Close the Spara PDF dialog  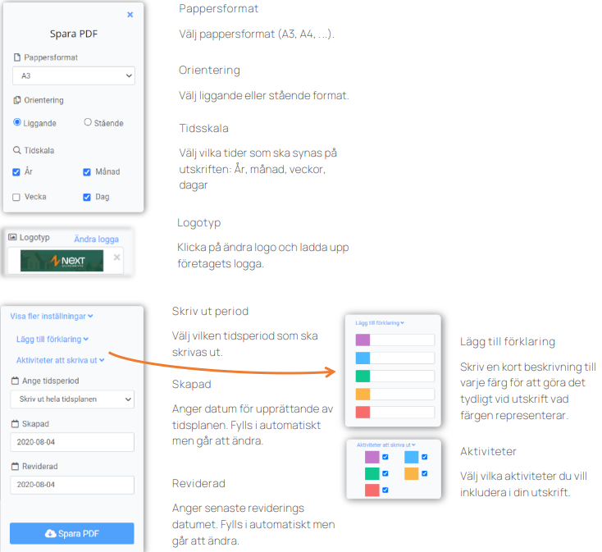(130, 15)
